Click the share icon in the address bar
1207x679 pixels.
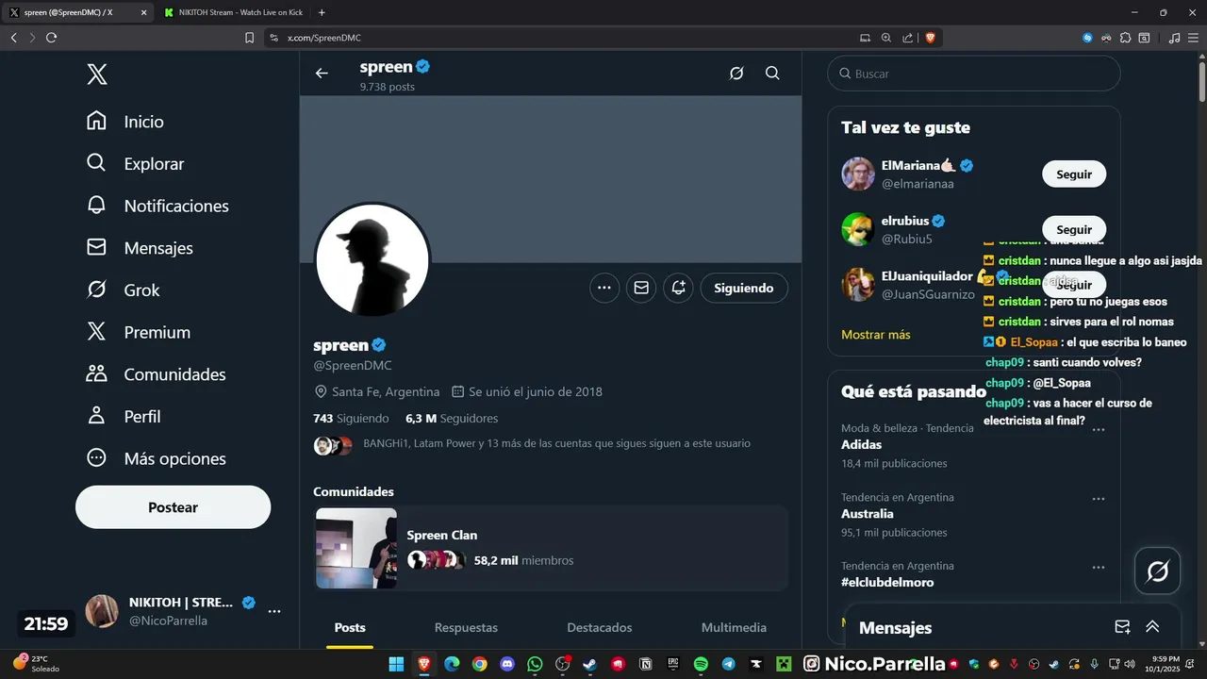coord(907,38)
